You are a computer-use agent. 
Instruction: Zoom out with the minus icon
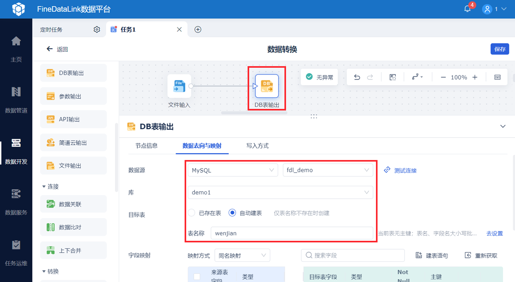(x=443, y=77)
